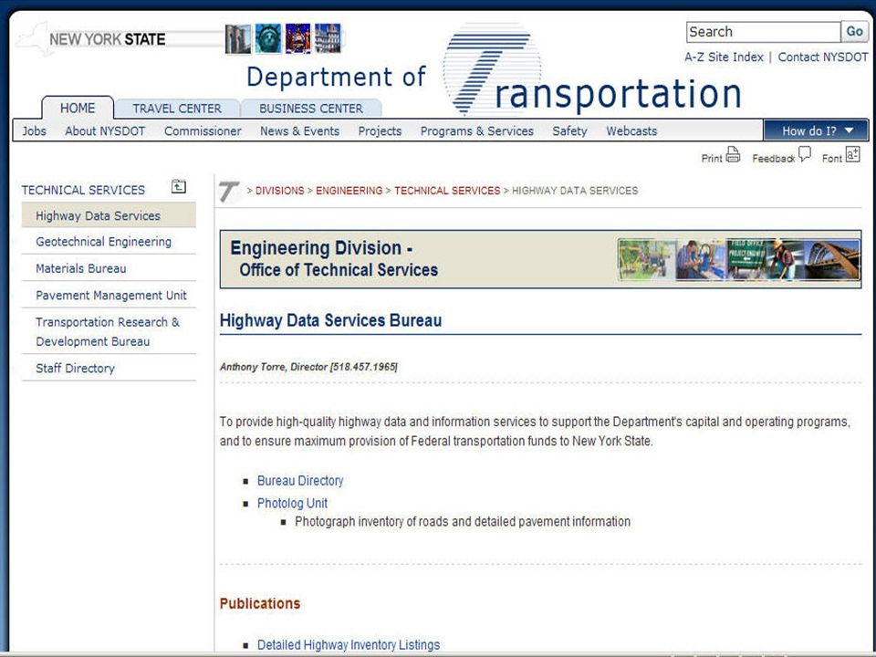Open About NYSDOT in the navigation bar
Screen dimensions: 876x657
coord(105,130)
